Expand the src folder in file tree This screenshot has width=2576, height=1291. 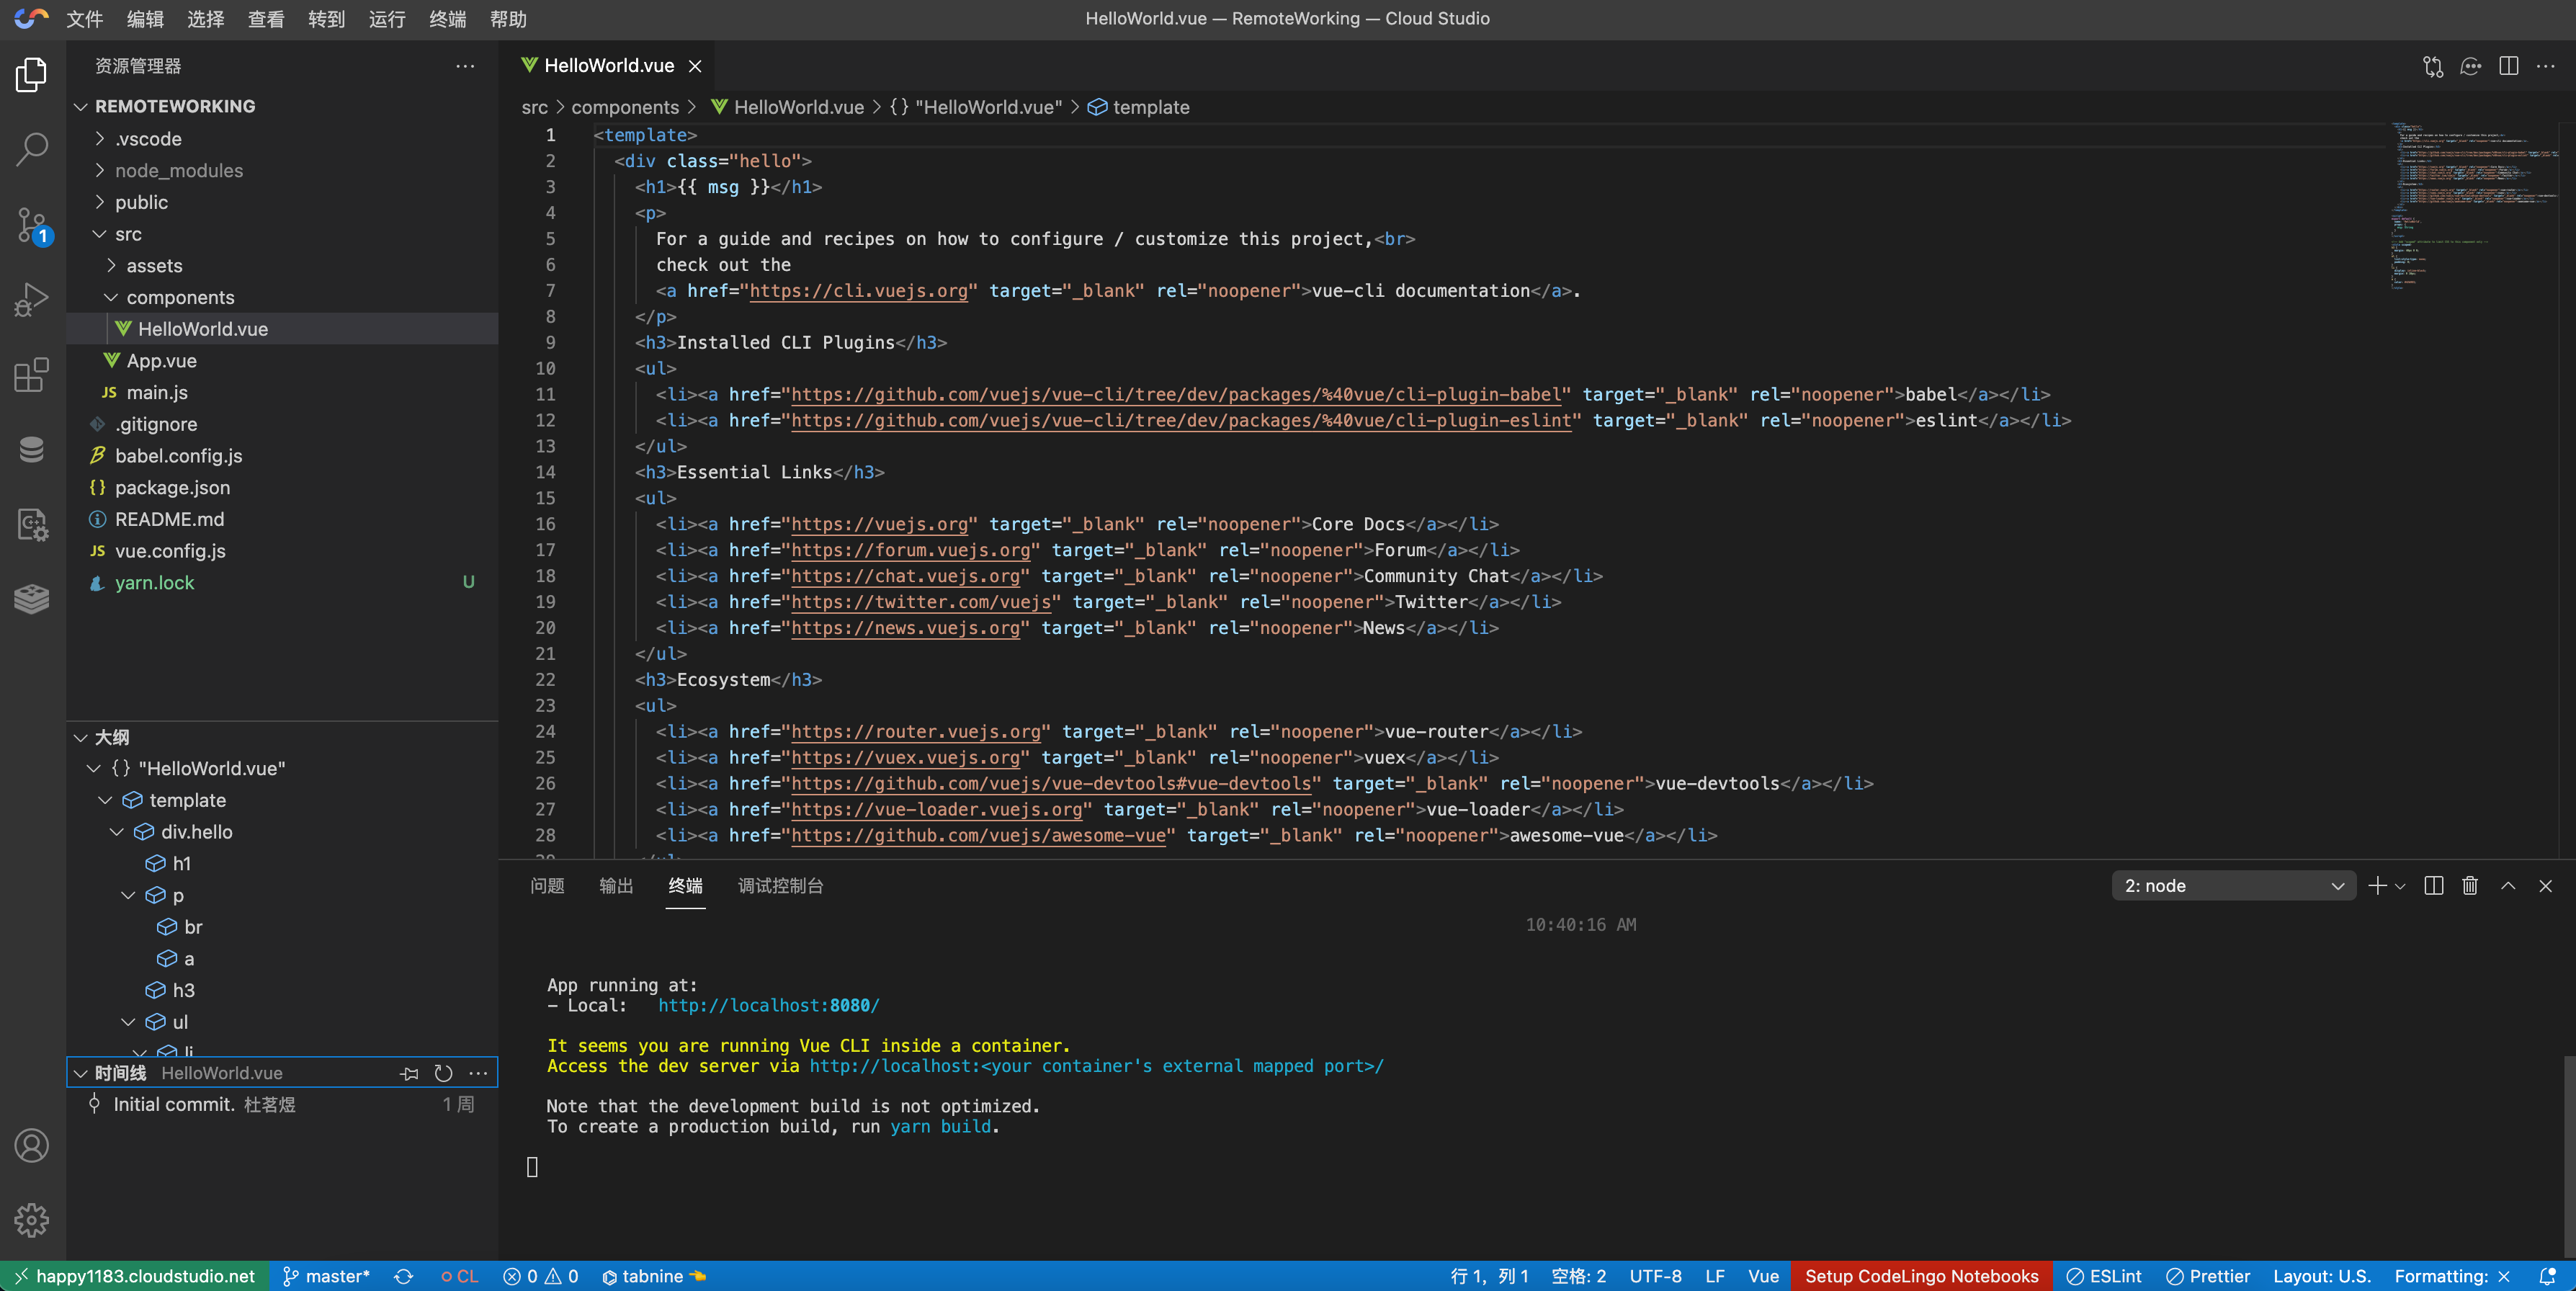(130, 232)
